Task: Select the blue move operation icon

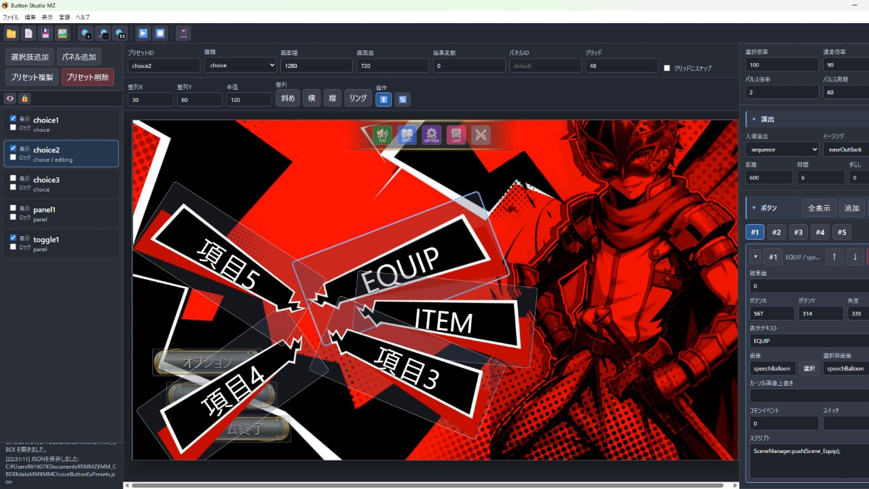Action: pos(384,99)
